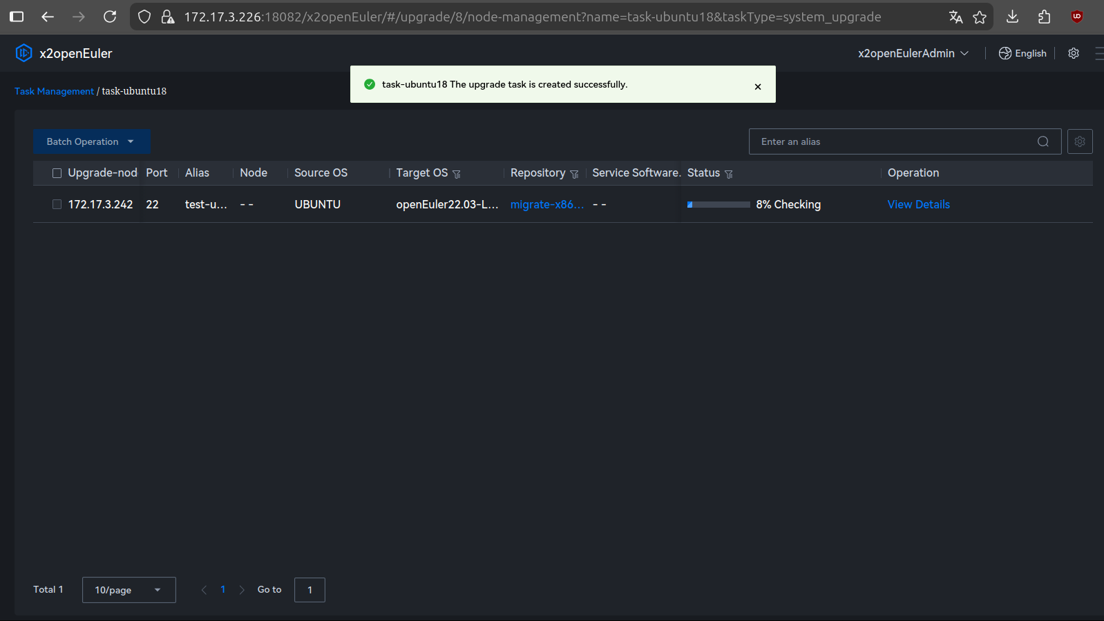Dismiss the success notification
Viewport: 1104px width, 621px height.
757,87
